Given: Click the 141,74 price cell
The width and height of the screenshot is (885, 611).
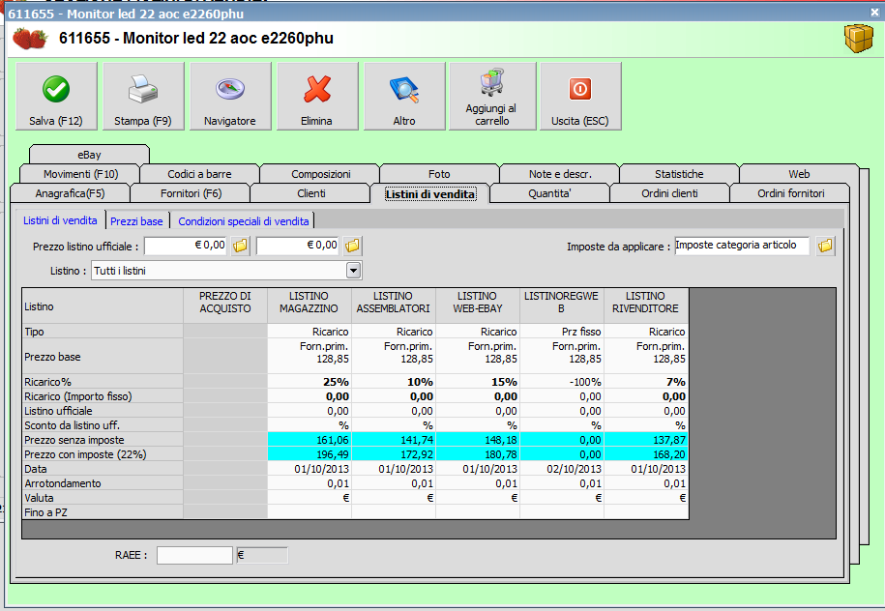Looking at the screenshot, I should [394, 440].
